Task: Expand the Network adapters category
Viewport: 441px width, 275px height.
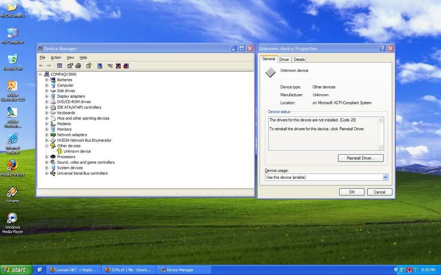Action: click(x=47, y=134)
